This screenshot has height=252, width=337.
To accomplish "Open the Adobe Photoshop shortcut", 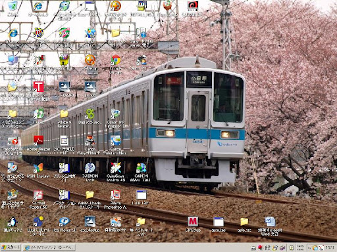I will pyautogui.click(x=116, y=195).
